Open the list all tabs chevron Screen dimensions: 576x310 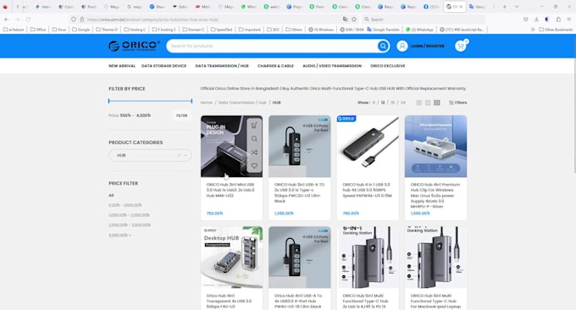[x=517, y=7]
